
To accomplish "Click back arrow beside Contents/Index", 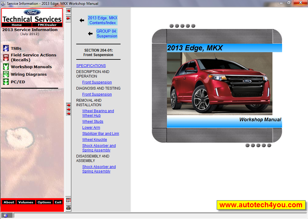I will 82,20.
